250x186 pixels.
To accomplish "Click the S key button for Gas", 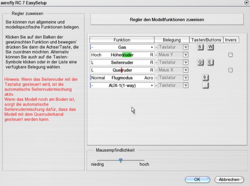I will point(200,47).
